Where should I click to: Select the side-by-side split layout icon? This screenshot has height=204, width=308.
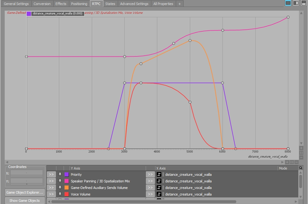(296, 3)
